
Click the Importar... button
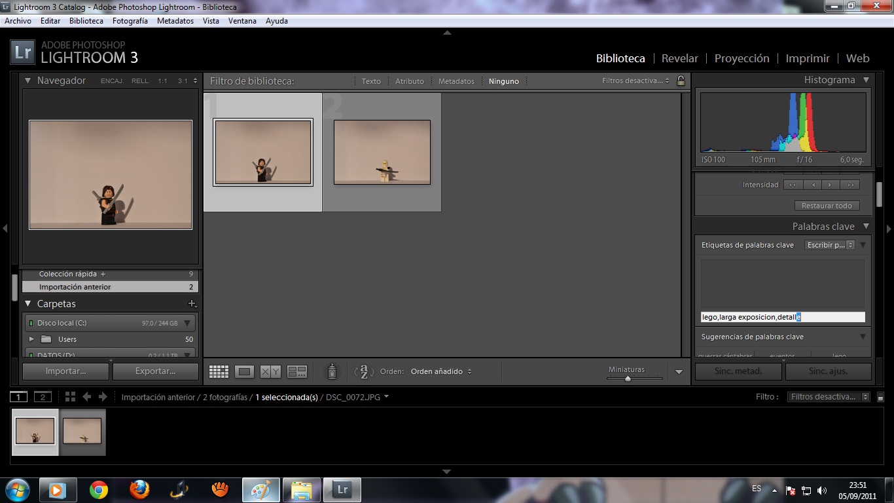[65, 371]
